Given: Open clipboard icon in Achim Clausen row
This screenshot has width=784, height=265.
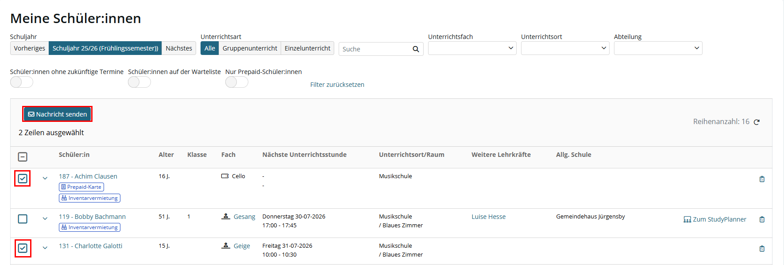Looking at the screenshot, I should pyautogui.click(x=762, y=179).
